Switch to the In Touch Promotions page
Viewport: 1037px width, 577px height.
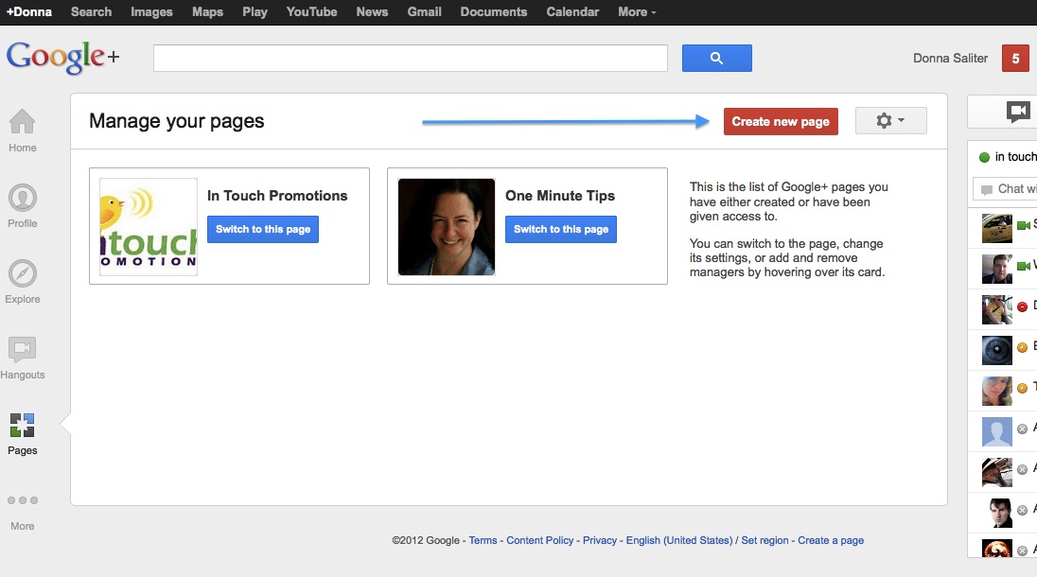click(x=262, y=229)
